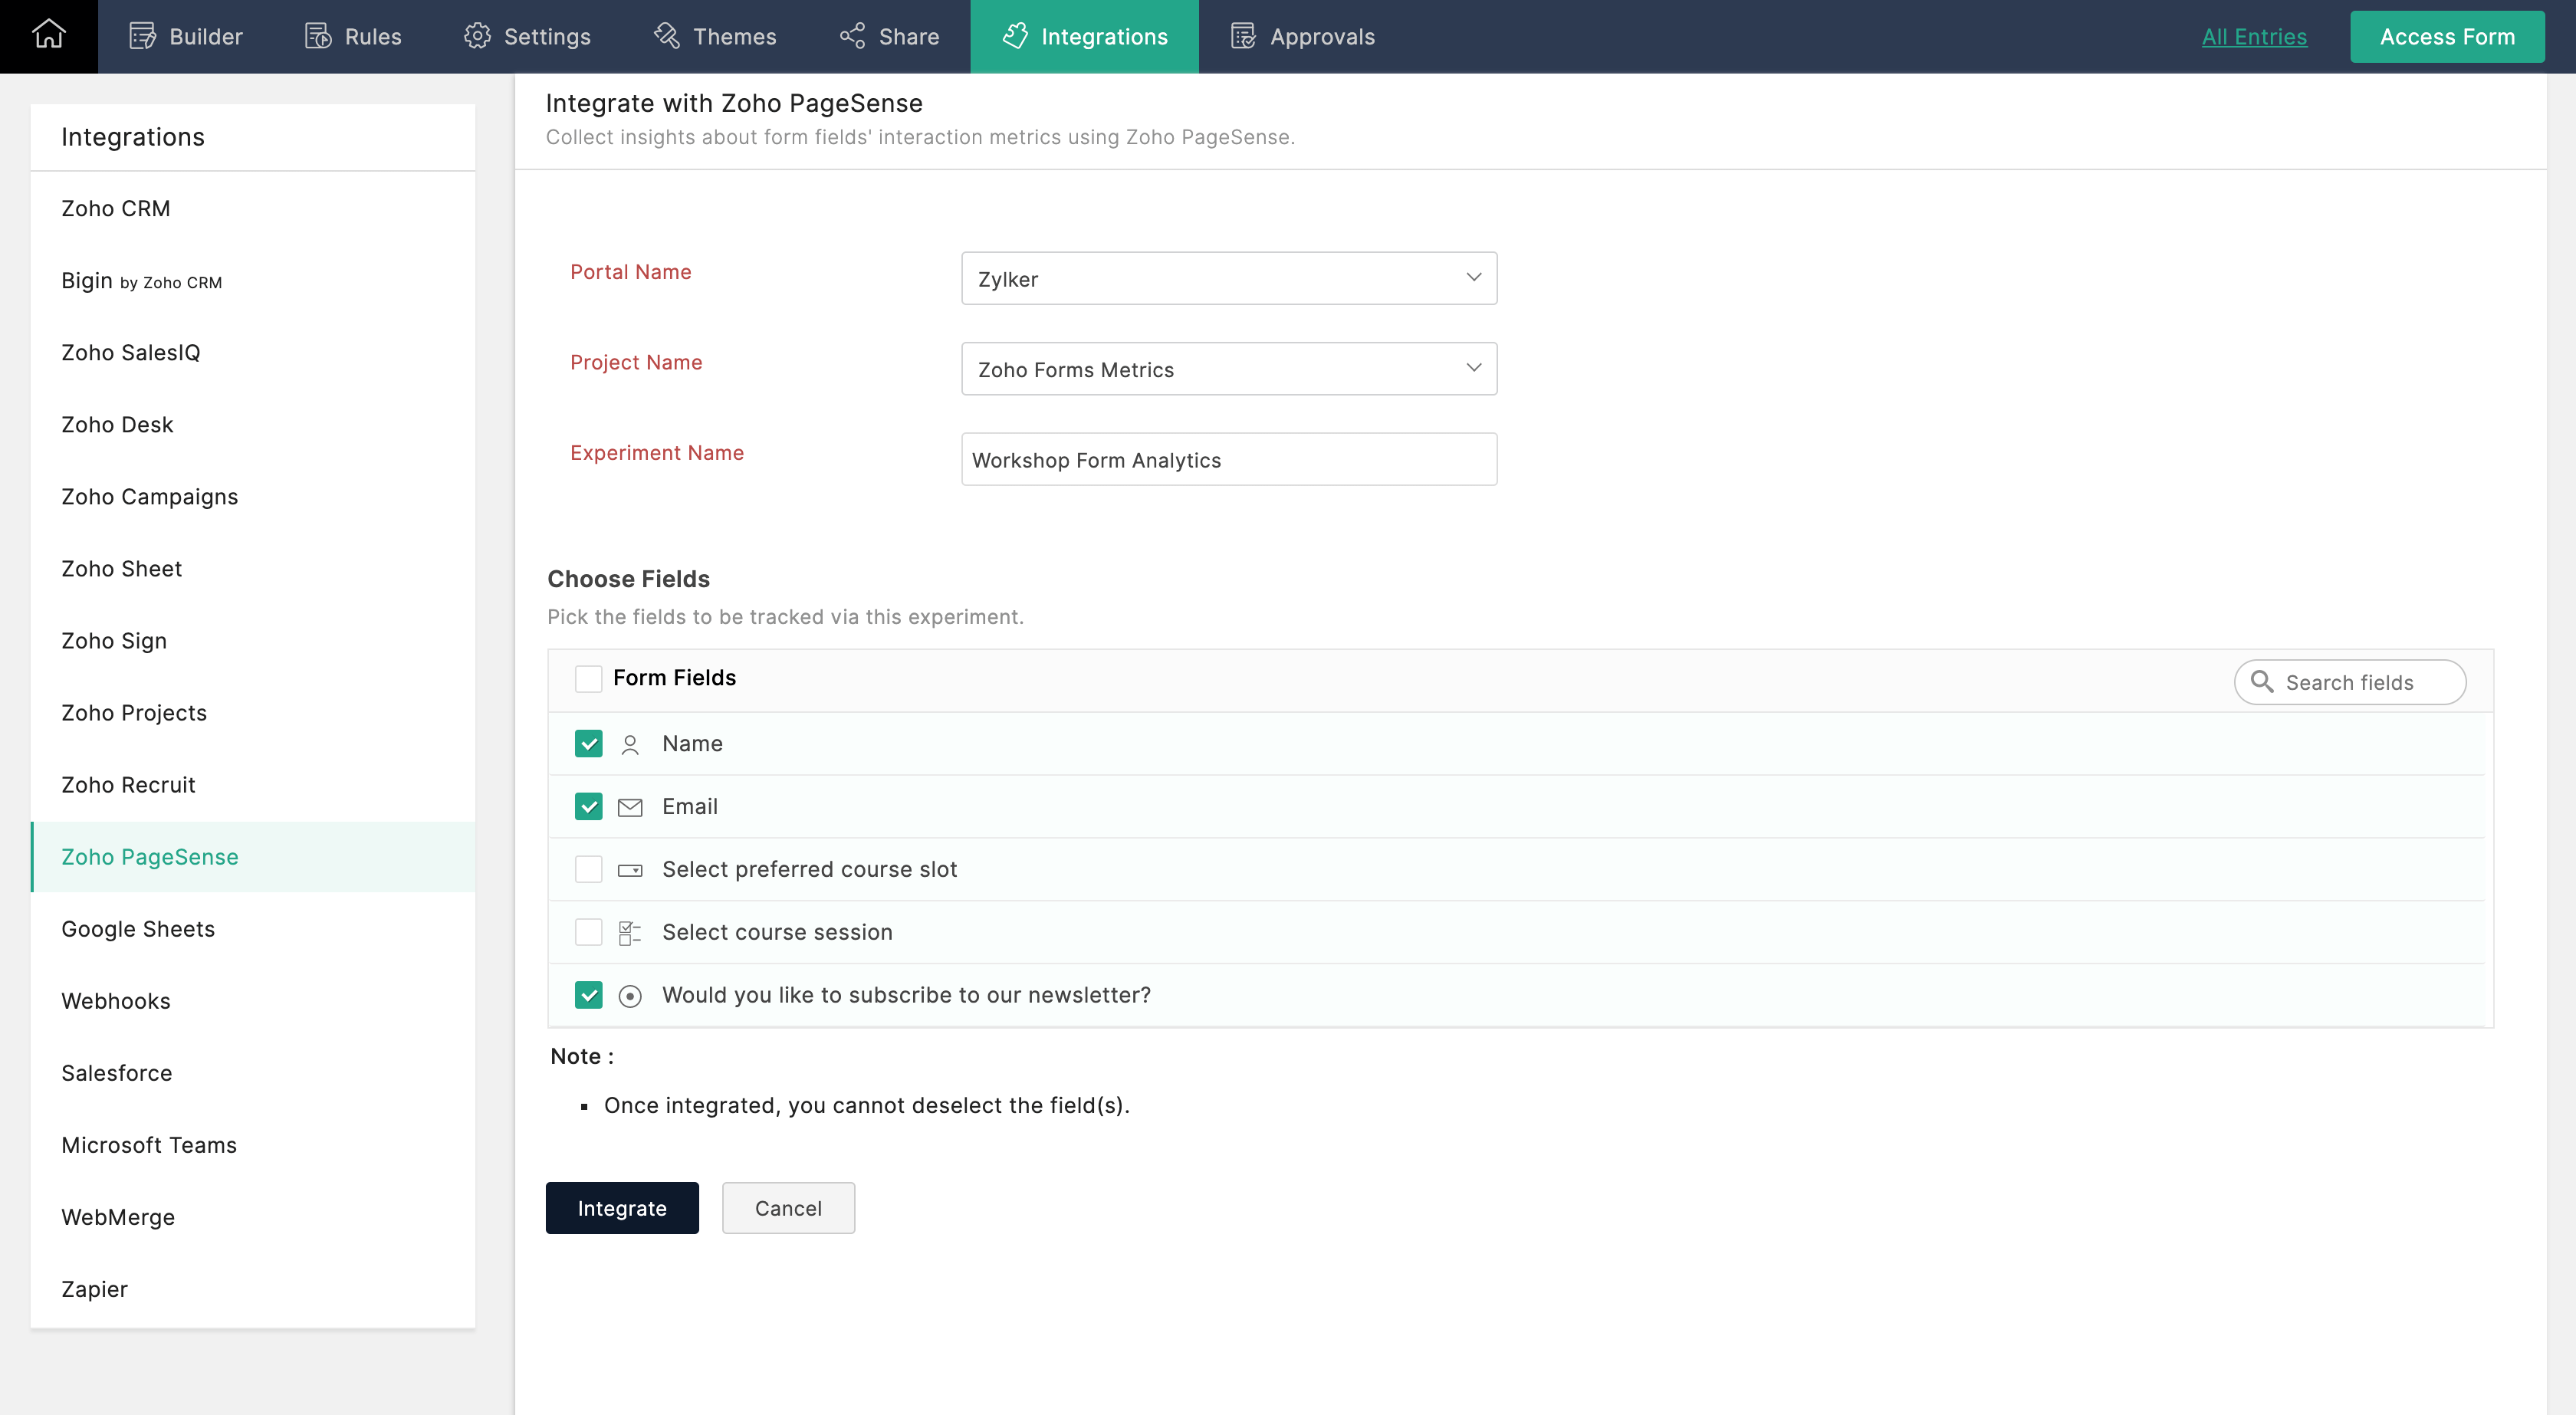Screen dimensions: 2576x1415
Task: Click the 'Would you like to subscribe' field label
Action: 906,995
